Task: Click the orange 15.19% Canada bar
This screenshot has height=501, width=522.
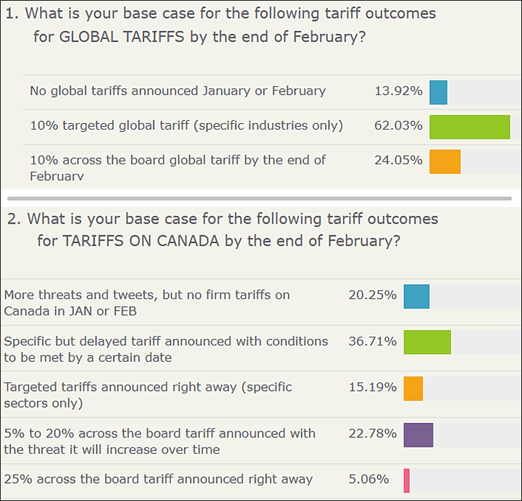Action: coord(413,388)
